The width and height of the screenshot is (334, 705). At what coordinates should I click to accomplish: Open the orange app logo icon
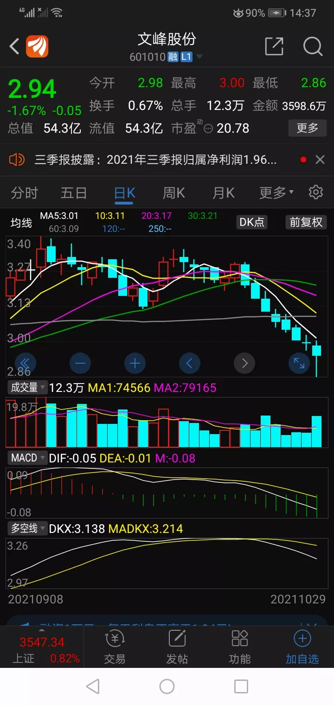pos(37,46)
